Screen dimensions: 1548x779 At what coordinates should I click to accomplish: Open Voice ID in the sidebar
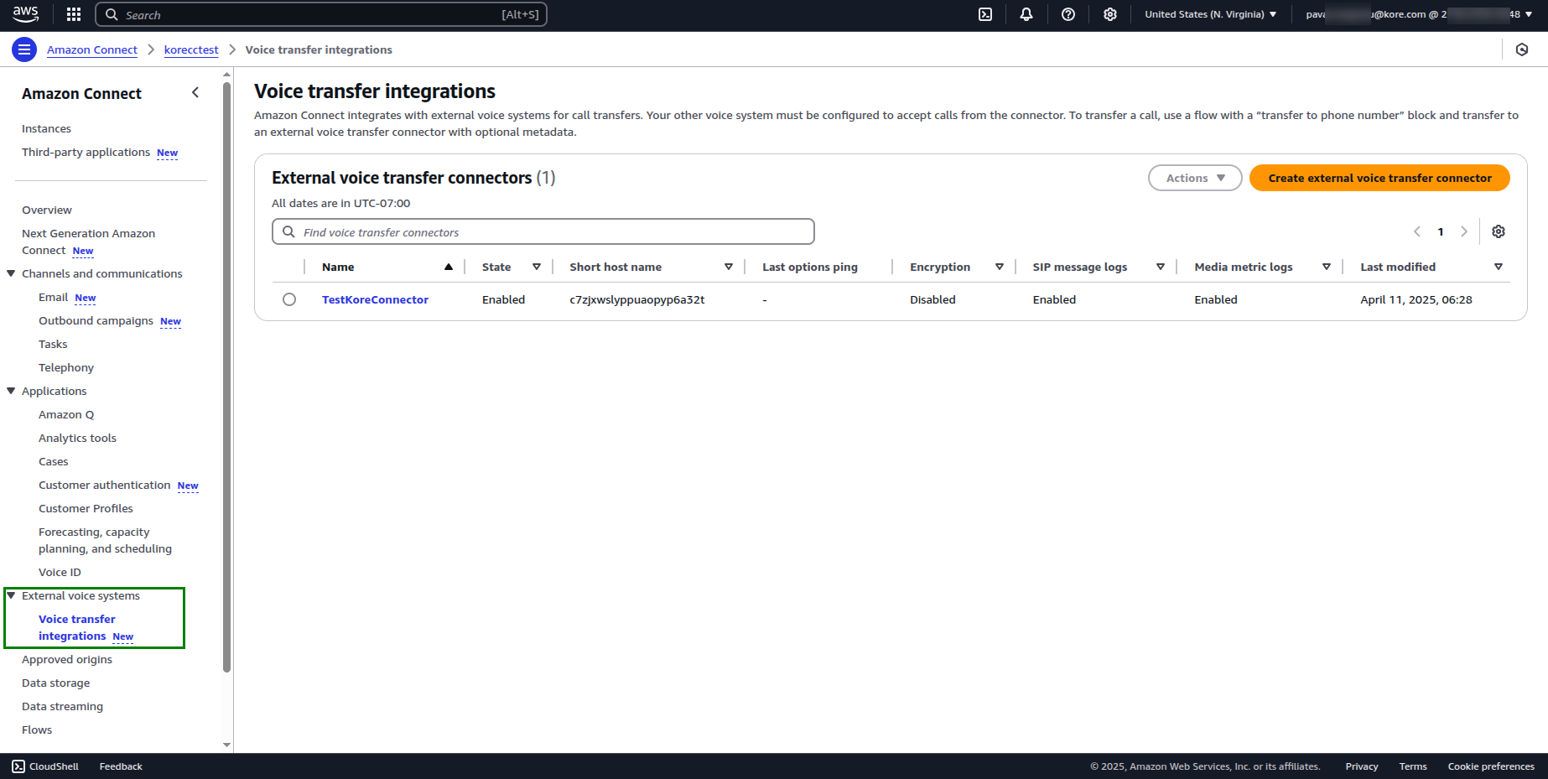tap(60, 572)
